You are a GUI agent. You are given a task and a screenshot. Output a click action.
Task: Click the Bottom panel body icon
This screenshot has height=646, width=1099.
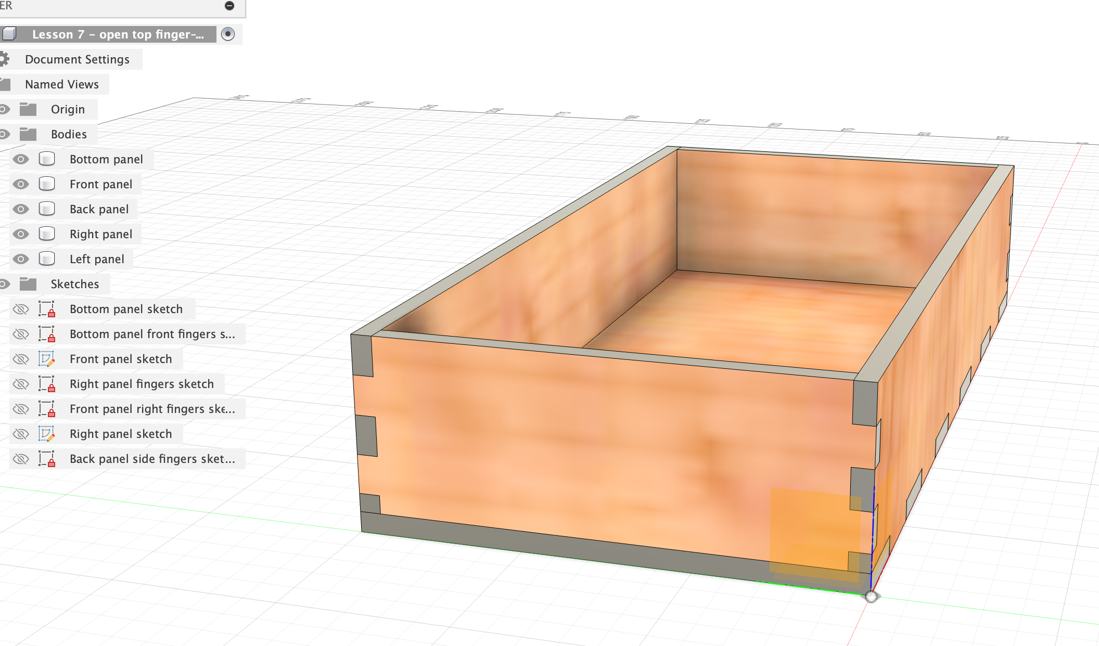pos(47,159)
